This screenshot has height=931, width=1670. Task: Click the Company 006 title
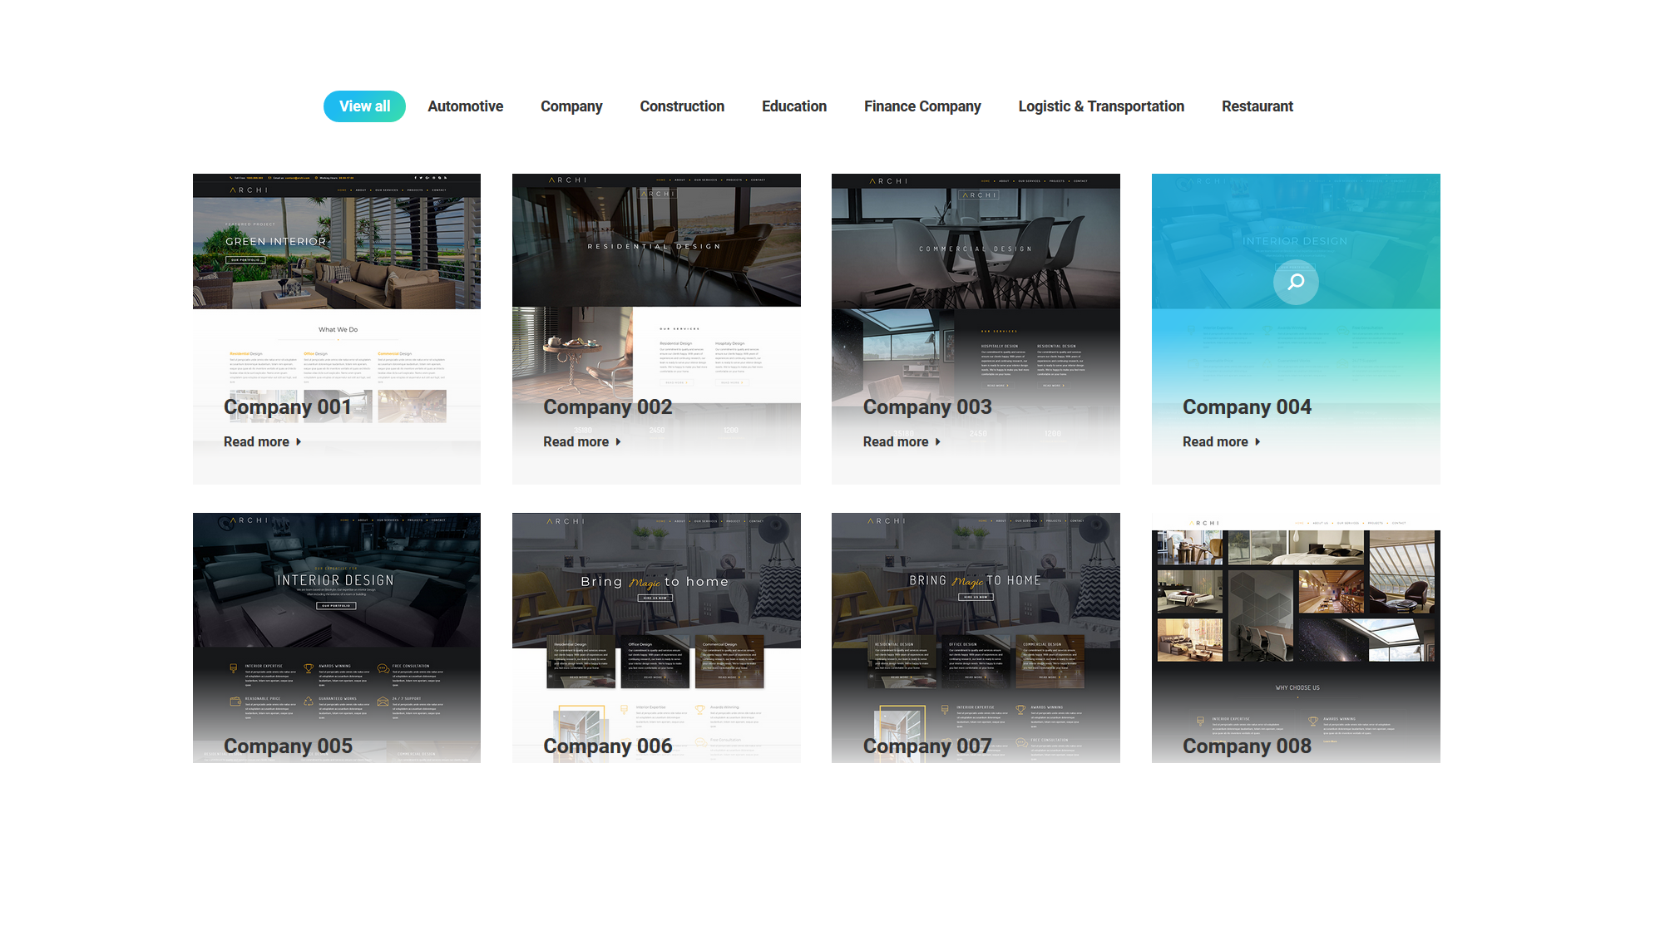(x=608, y=746)
